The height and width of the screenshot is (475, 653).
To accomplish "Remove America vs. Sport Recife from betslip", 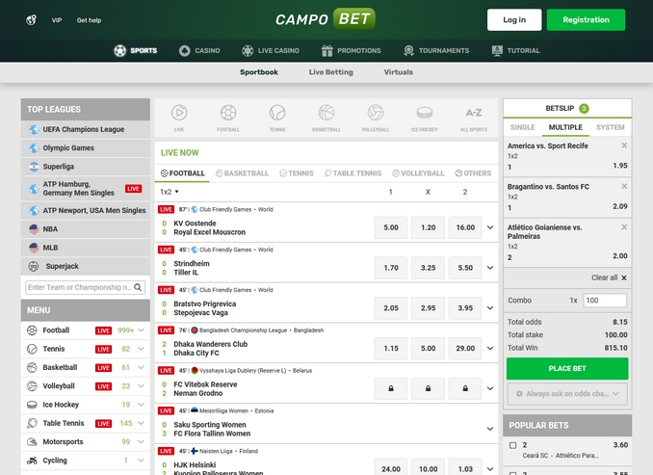I will tap(624, 145).
